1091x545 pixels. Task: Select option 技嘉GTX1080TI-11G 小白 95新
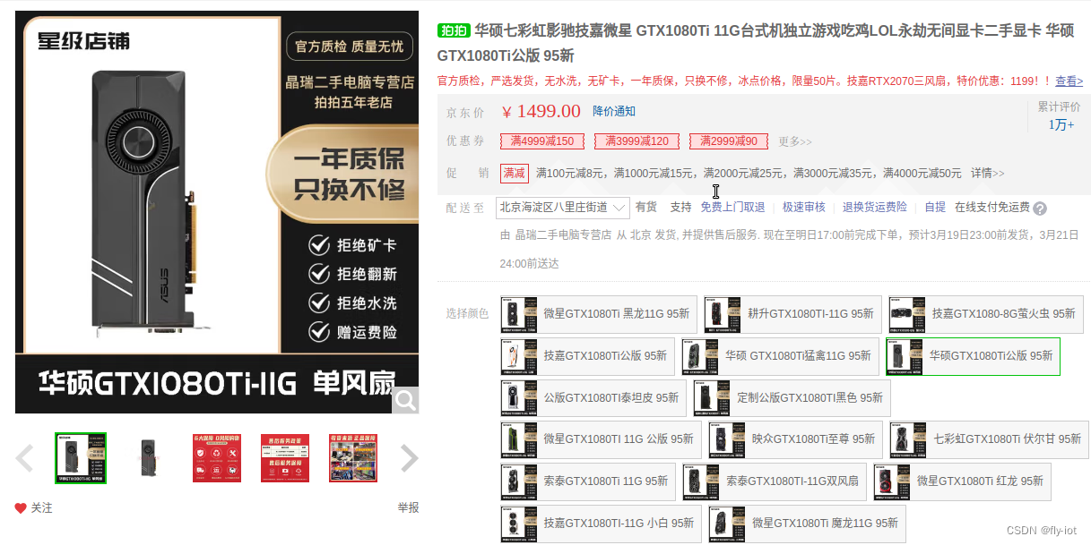pyautogui.click(x=601, y=524)
